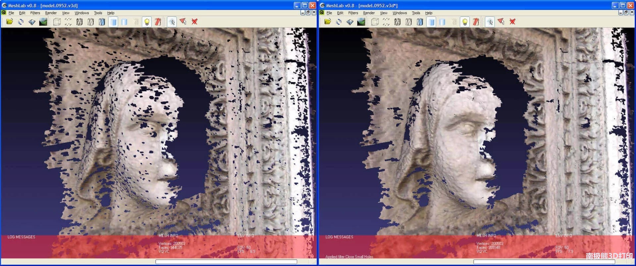The height and width of the screenshot is (266, 636).
Task: Click Reload mesh icon in the left window
Action: click(21, 22)
